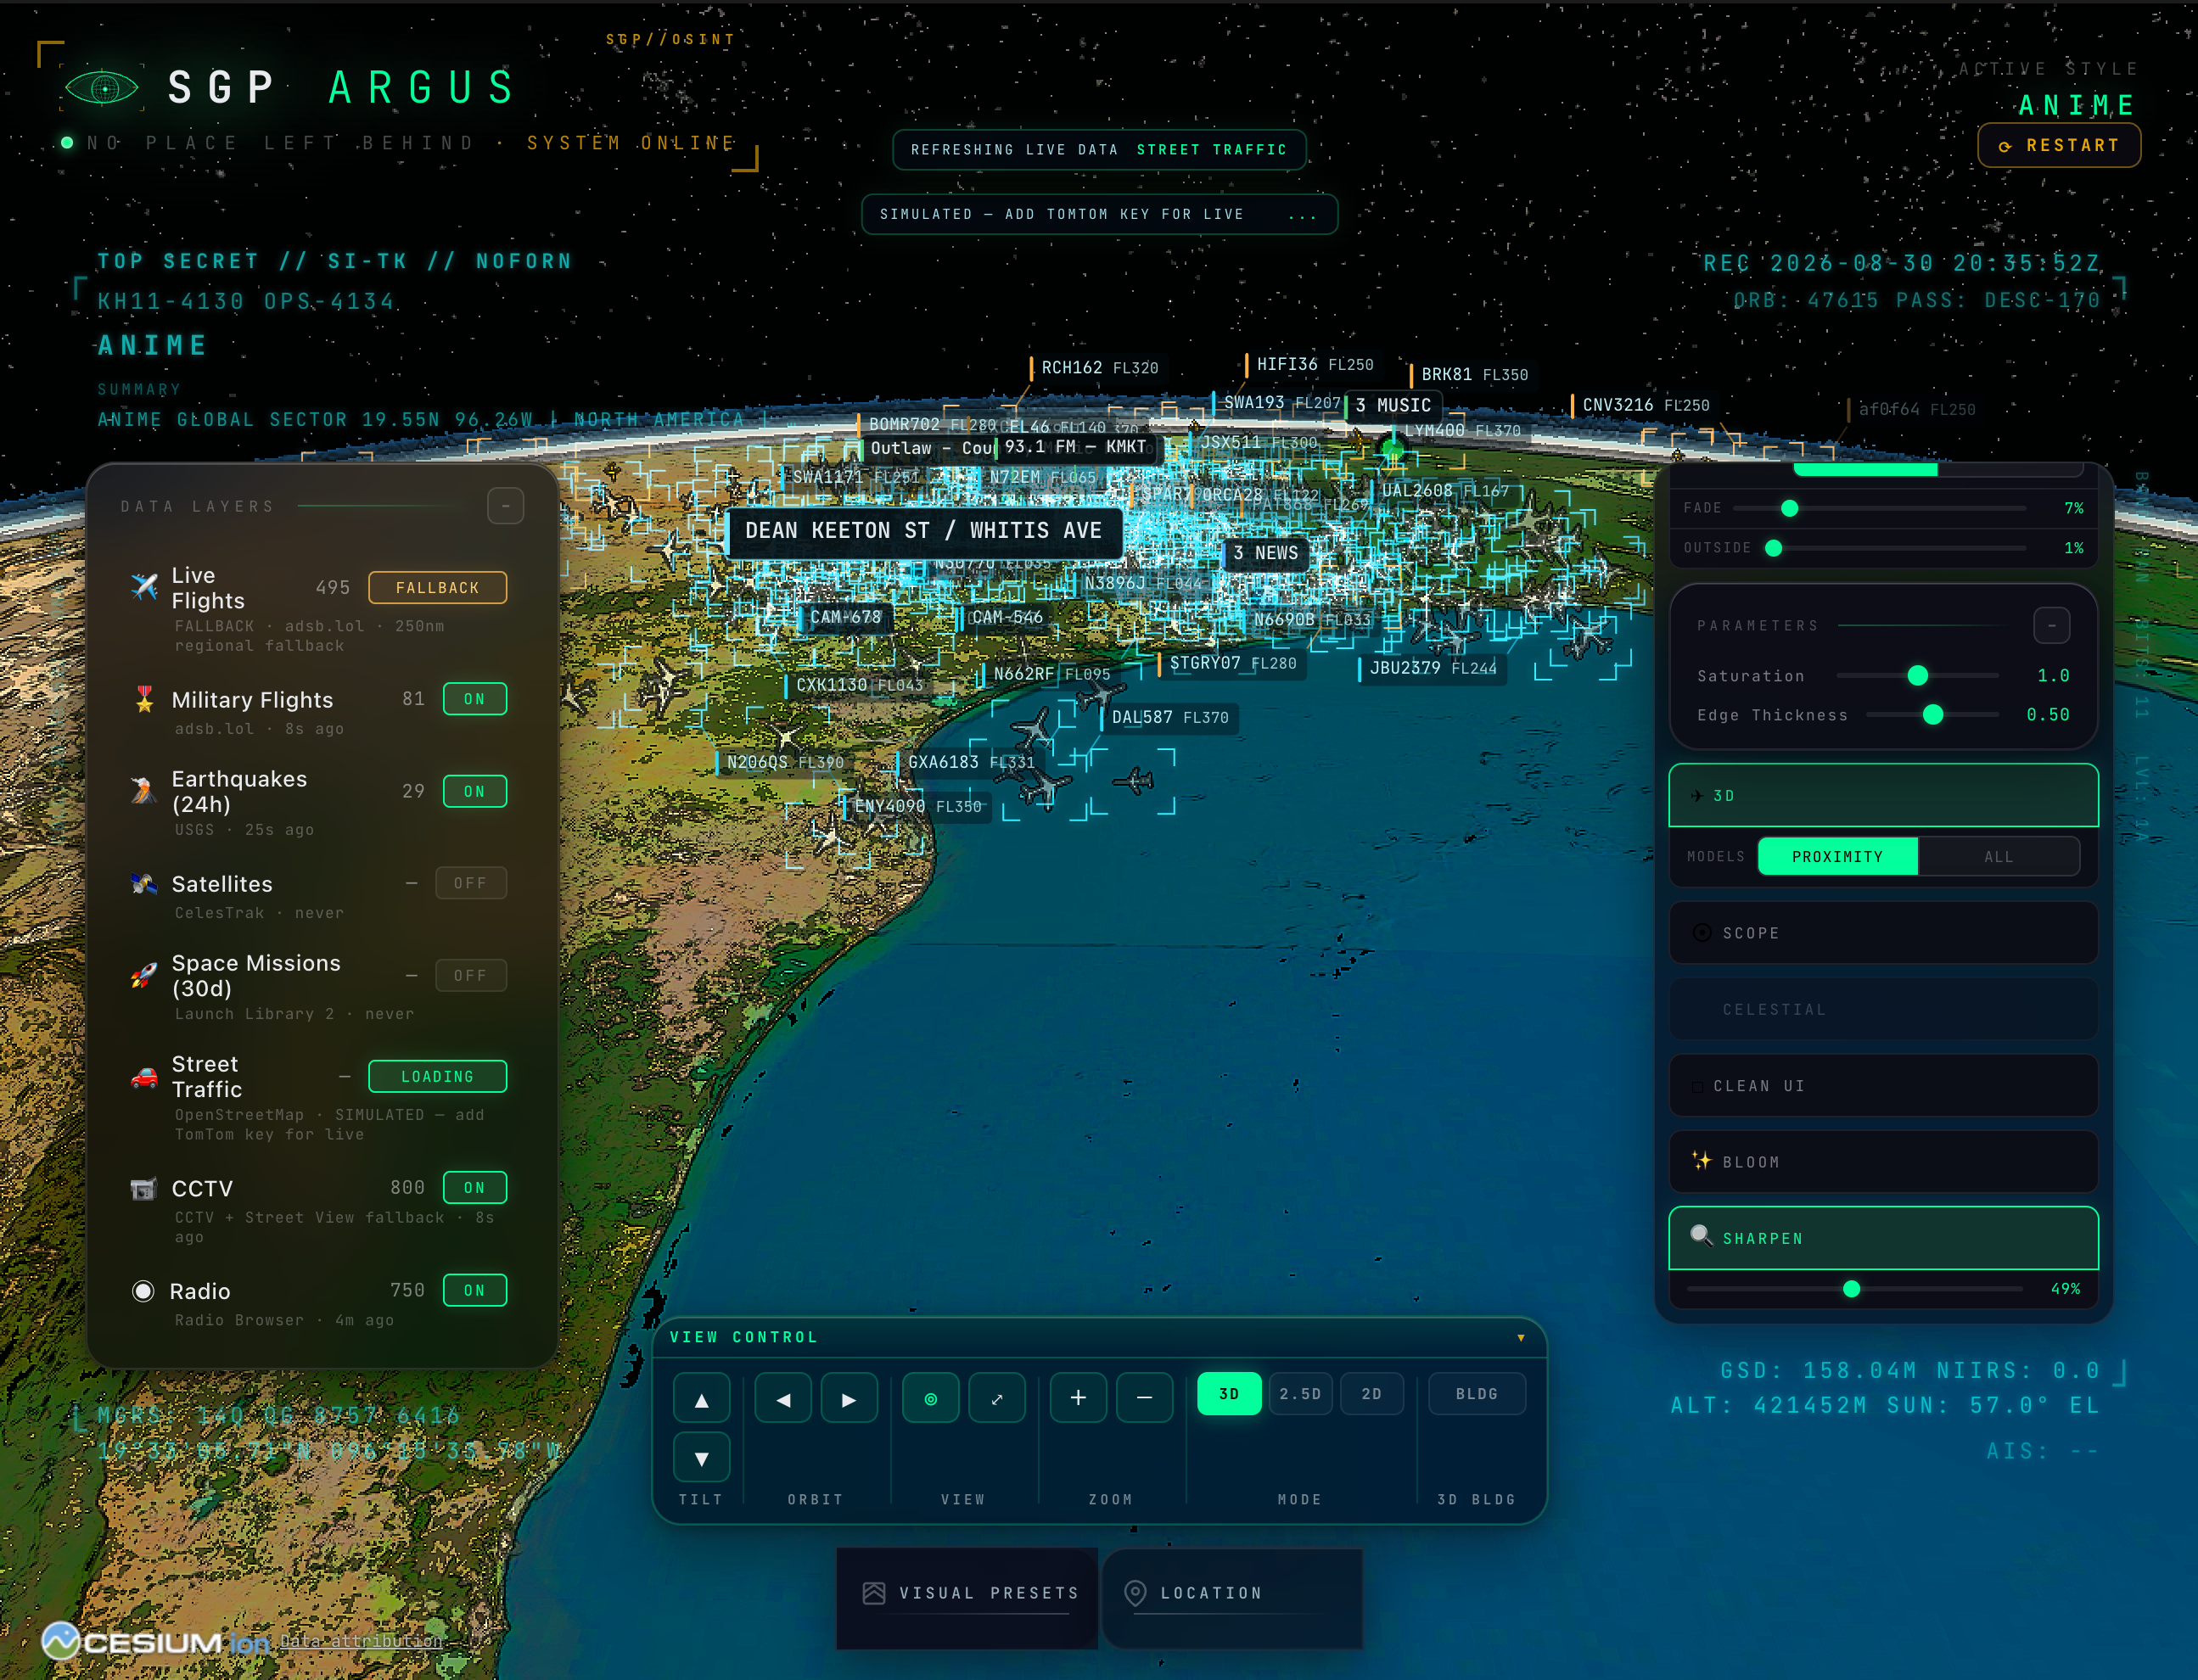
Task: Click the Radio layer icon
Action: click(143, 1291)
